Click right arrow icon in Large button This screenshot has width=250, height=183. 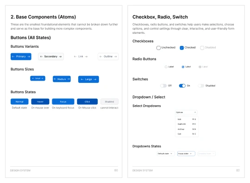pos(95,79)
